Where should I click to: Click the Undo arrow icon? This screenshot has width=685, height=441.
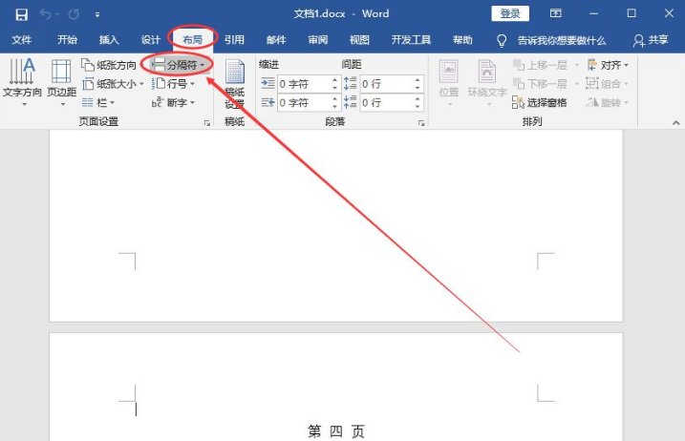[x=45, y=14]
